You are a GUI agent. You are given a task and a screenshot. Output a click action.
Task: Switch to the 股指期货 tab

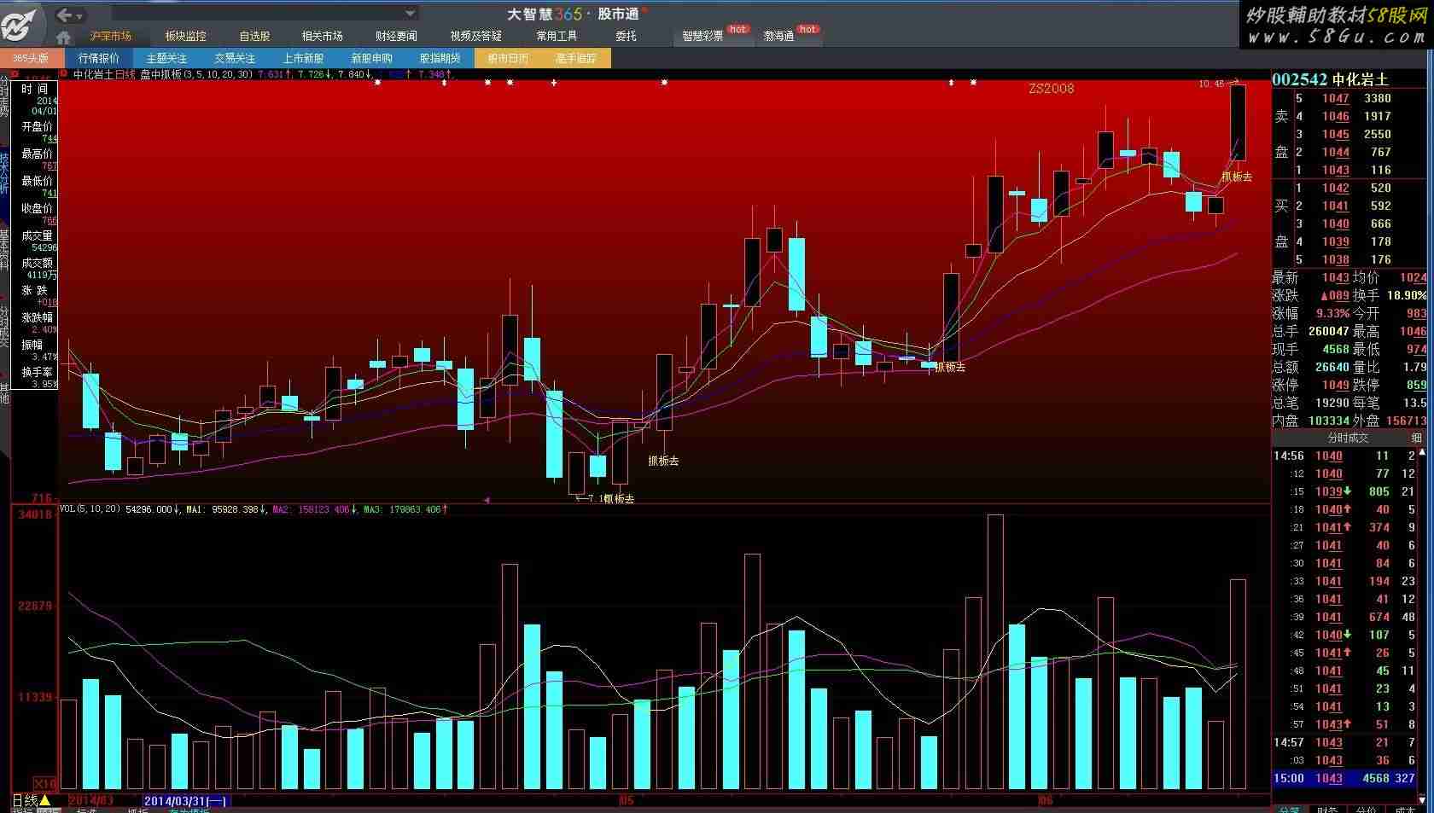point(440,58)
